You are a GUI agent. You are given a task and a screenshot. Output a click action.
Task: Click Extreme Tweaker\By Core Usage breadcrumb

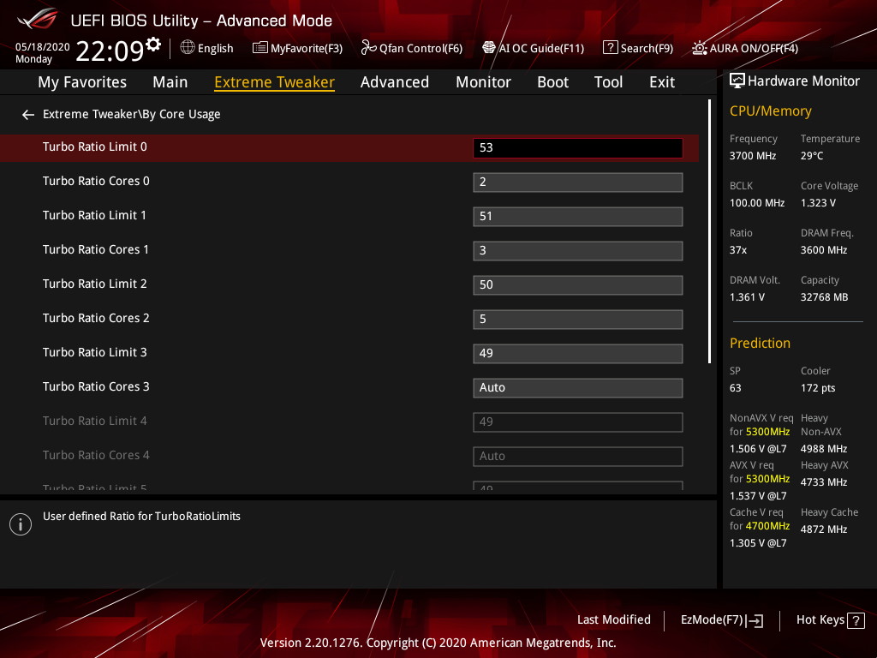[131, 114]
